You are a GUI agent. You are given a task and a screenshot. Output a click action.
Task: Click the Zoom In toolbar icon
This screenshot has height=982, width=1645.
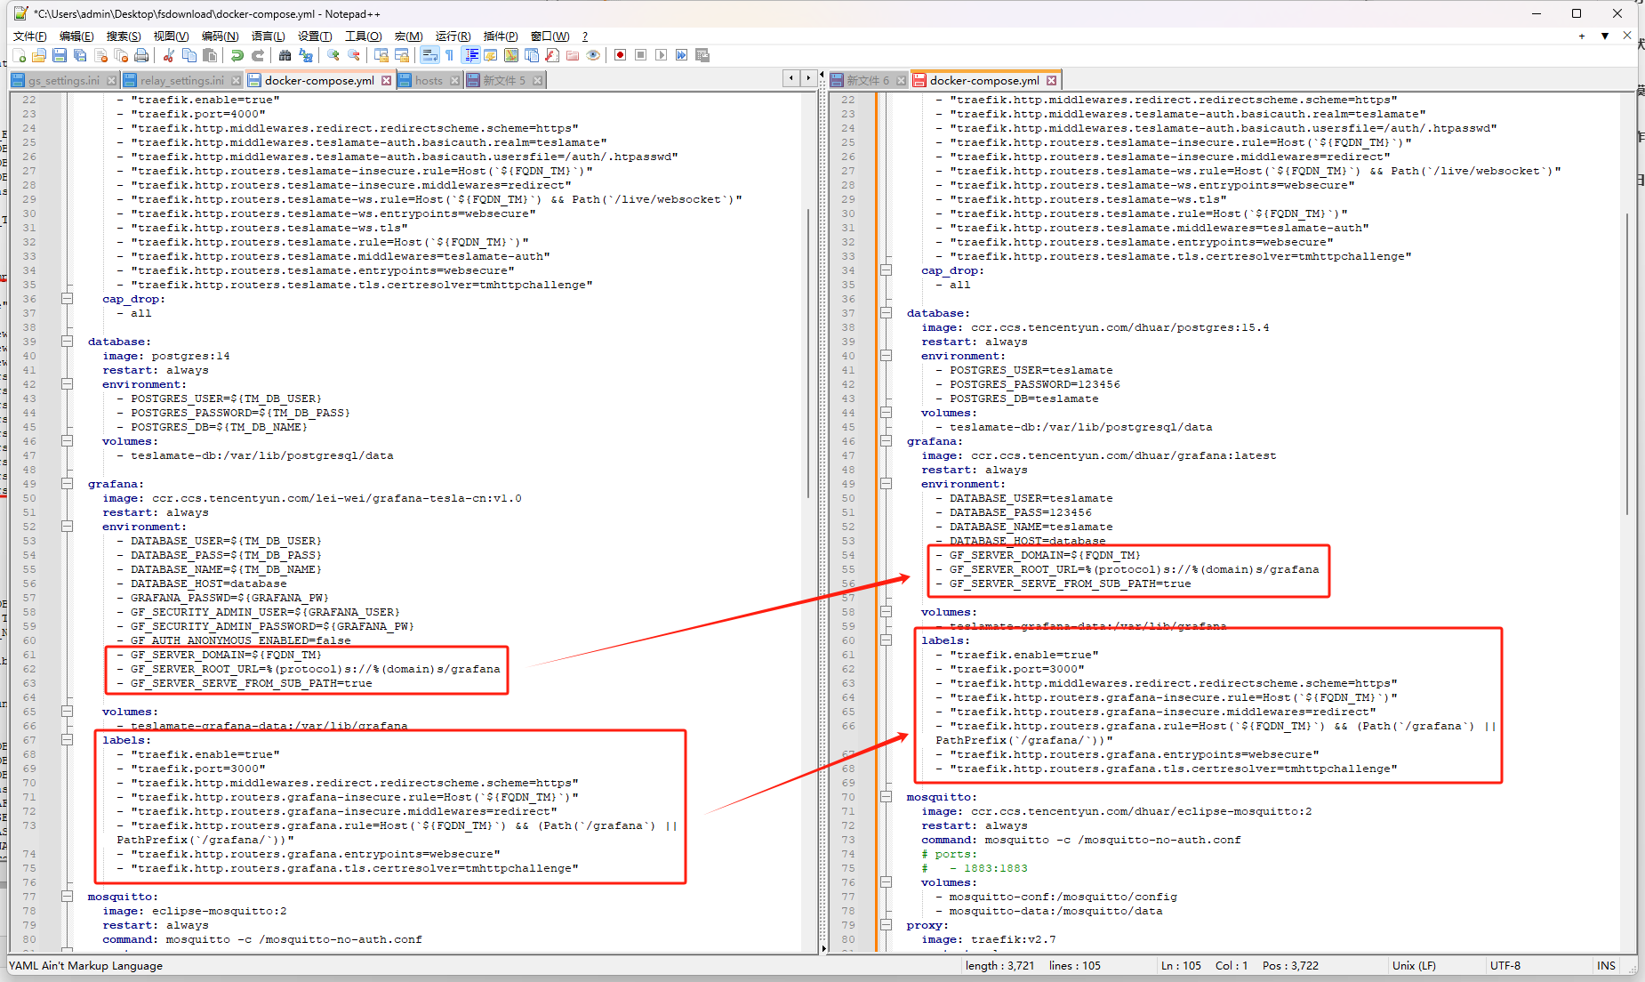coord(333,55)
